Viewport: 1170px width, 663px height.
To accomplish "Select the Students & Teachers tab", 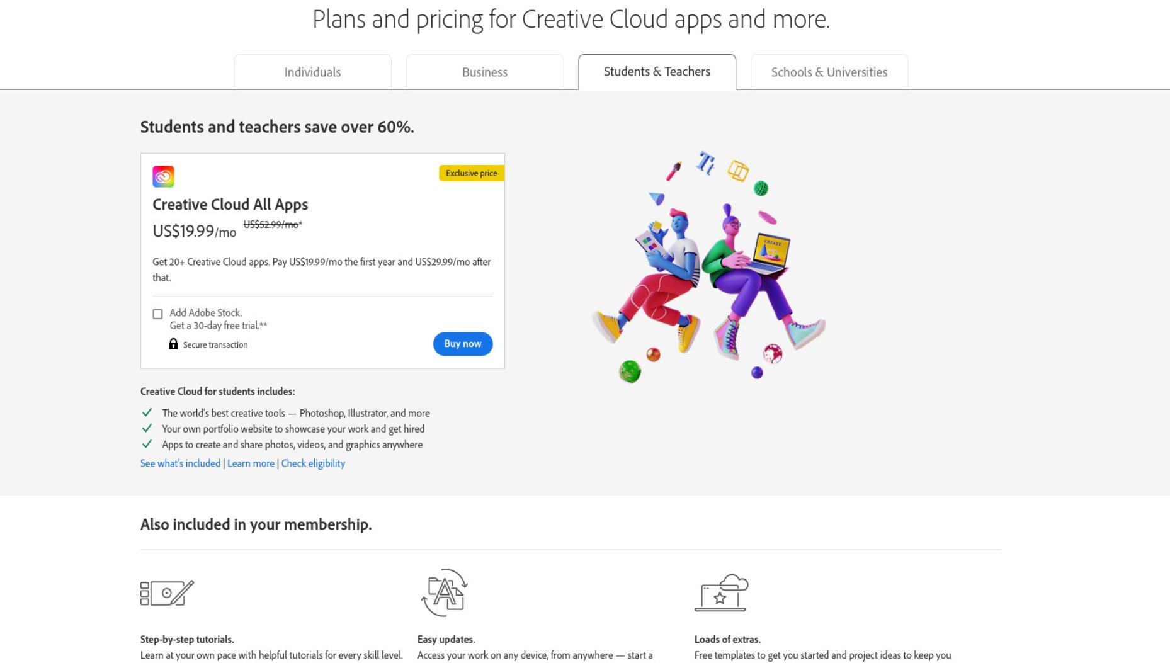I will pyautogui.click(x=657, y=72).
